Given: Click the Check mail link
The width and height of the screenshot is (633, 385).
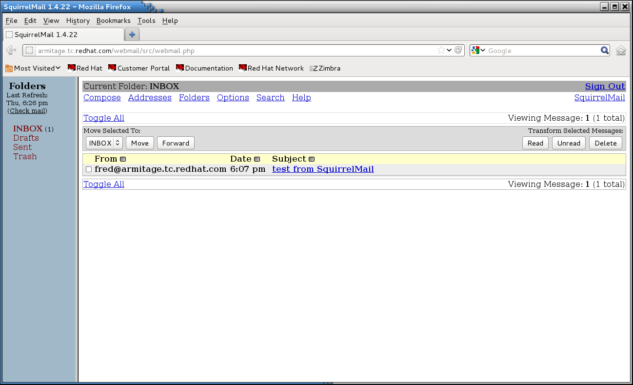Looking at the screenshot, I should (27, 110).
